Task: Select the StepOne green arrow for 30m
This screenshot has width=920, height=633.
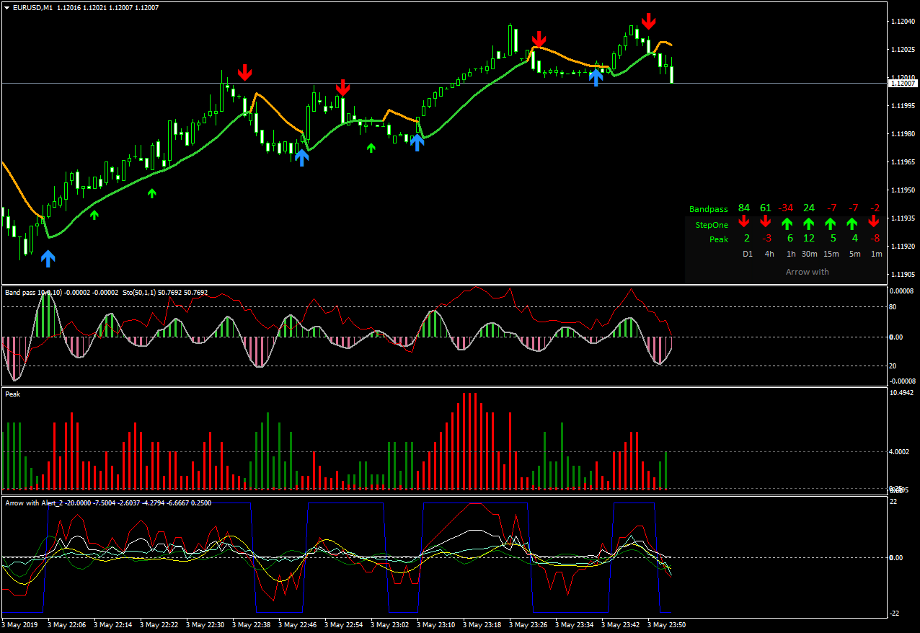Action: 809,223
